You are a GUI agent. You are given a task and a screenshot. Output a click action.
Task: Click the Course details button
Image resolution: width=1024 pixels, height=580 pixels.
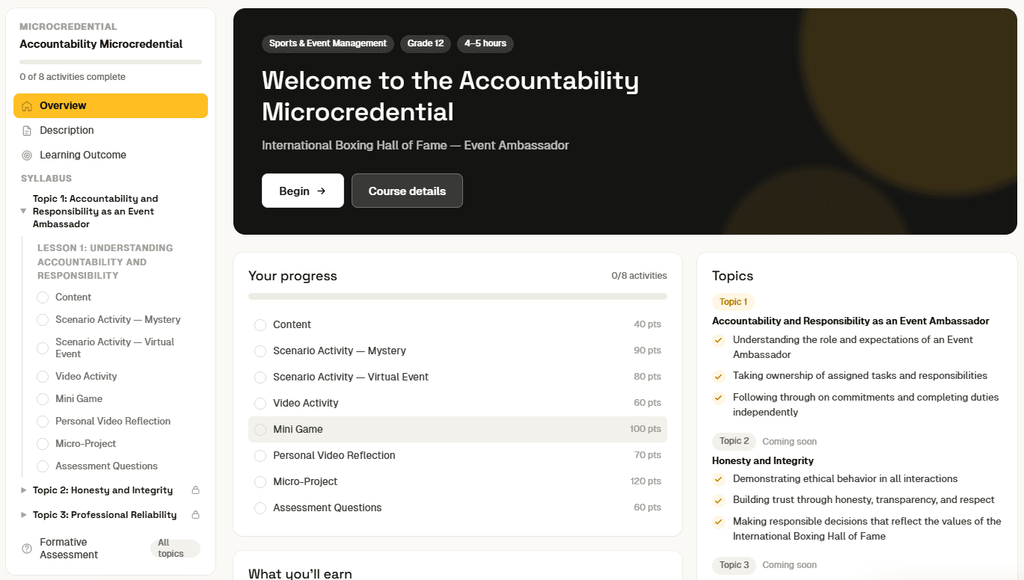(407, 191)
